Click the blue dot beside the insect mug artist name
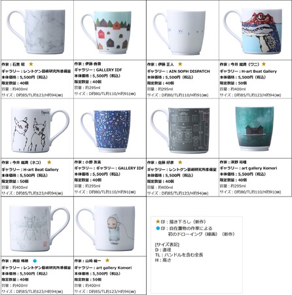Image resolution: width=292 pixels, height=295 pixels. click(35, 261)
